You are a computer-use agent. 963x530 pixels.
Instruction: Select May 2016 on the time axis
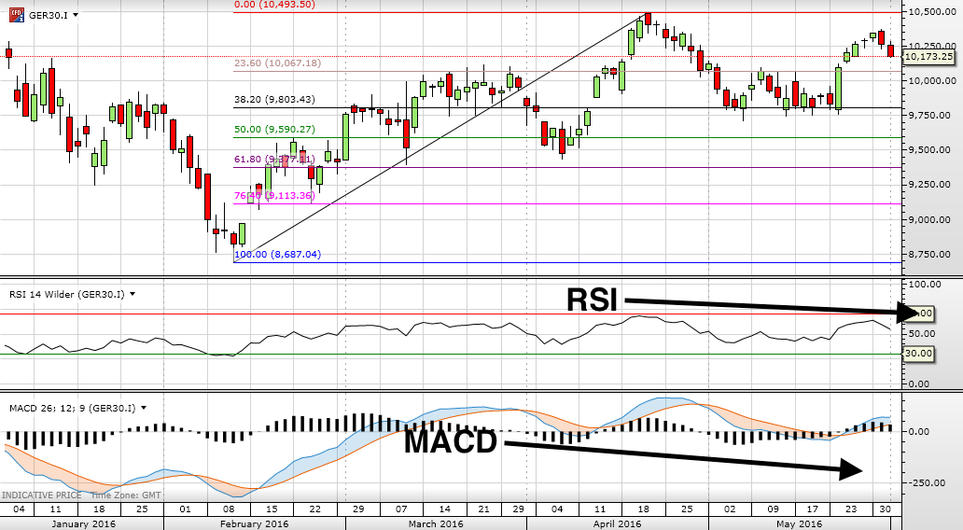coord(796,523)
